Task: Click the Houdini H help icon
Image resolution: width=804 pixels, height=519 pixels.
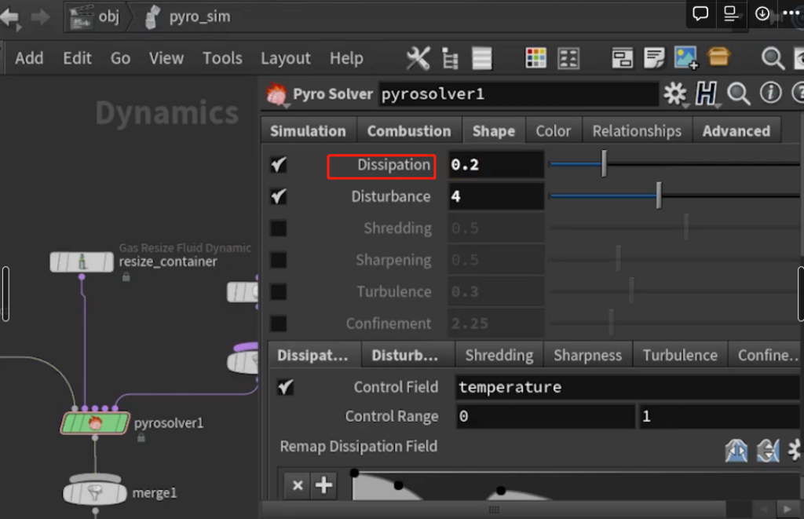Action: click(x=706, y=94)
